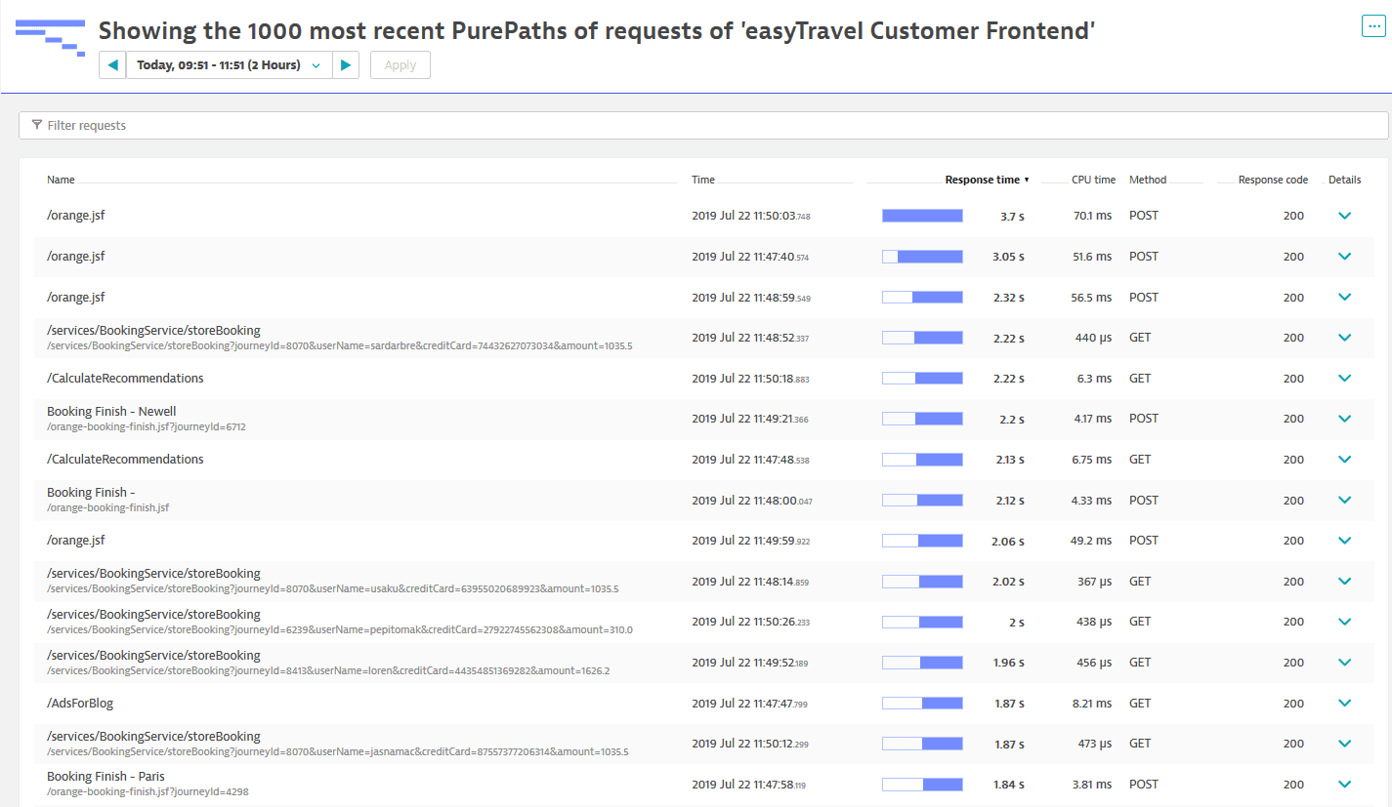This screenshot has height=807, width=1392.
Task: Click CPU time value 70.1 ms
Action: tap(1092, 216)
